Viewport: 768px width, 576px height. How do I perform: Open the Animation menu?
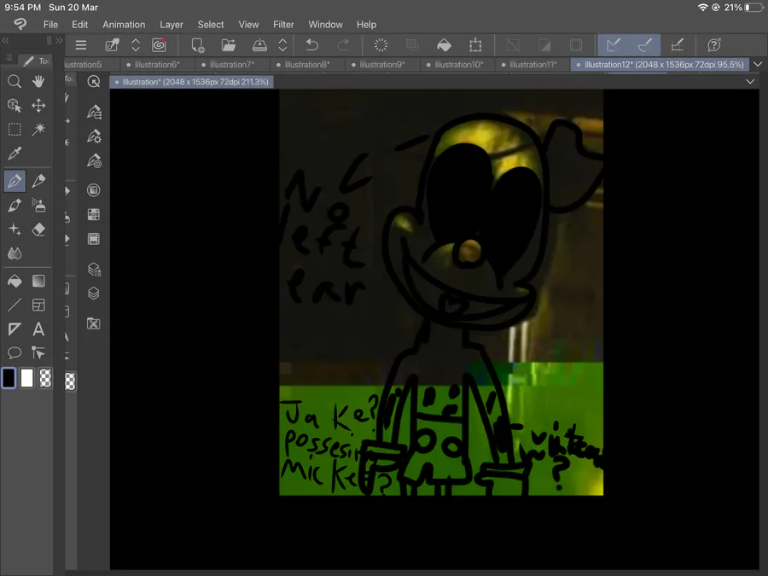(x=124, y=25)
